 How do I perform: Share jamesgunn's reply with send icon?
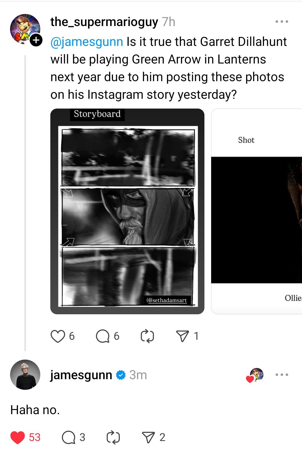click(148, 437)
